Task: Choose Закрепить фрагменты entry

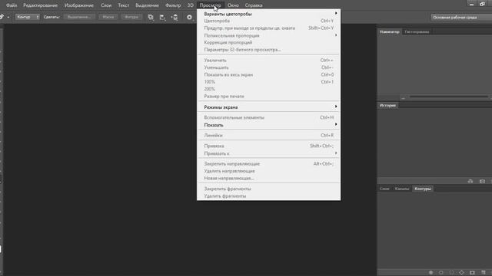Action: tap(268, 189)
